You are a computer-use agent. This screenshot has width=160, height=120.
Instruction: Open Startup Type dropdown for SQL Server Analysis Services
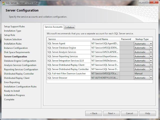click(x=151, y=52)
